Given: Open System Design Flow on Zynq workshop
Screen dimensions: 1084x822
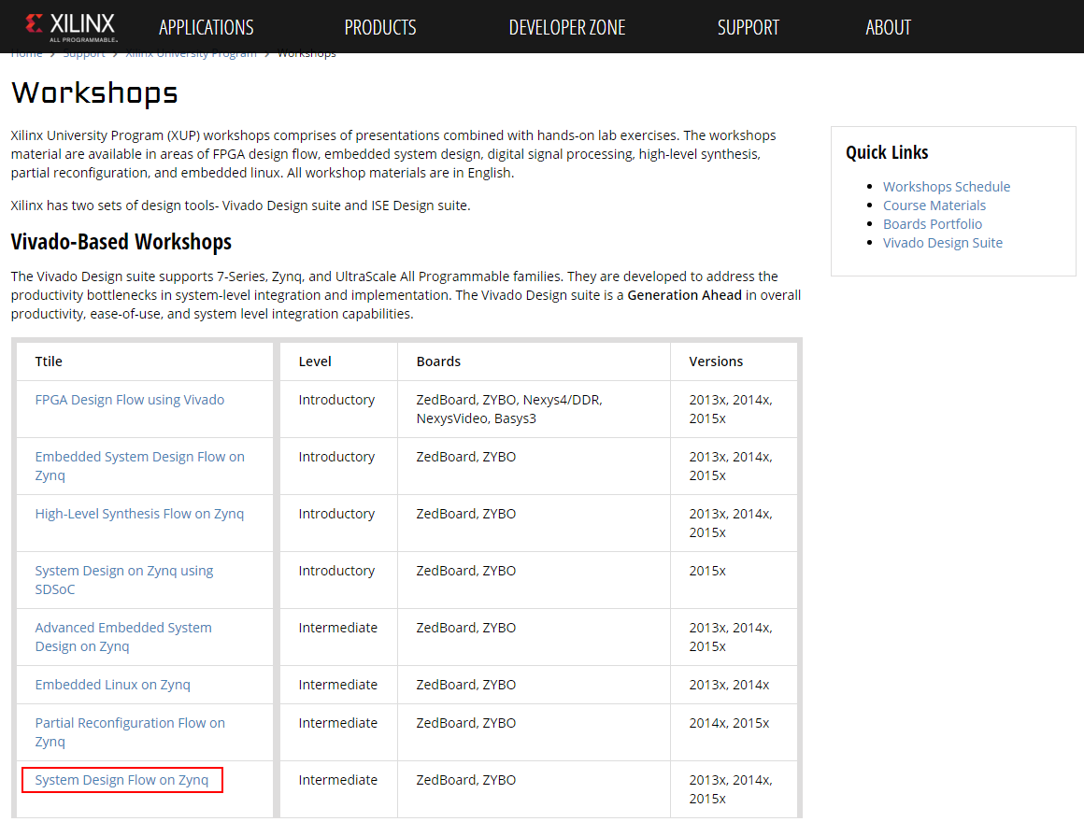Looking at the screenshot, I should (x=121, y=780).
